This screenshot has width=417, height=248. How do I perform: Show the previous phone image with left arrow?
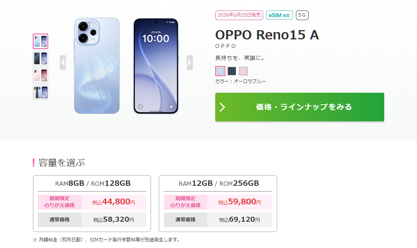[63, 63]
